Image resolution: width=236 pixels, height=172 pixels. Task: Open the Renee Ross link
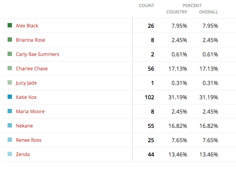(x=29, y=140)
